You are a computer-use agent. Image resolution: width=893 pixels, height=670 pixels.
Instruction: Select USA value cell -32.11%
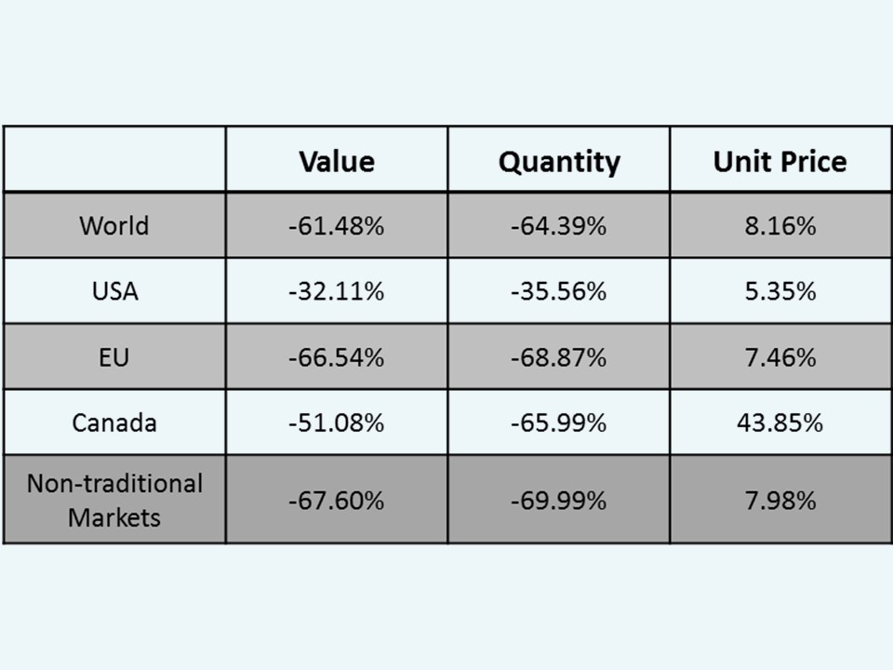336,291
